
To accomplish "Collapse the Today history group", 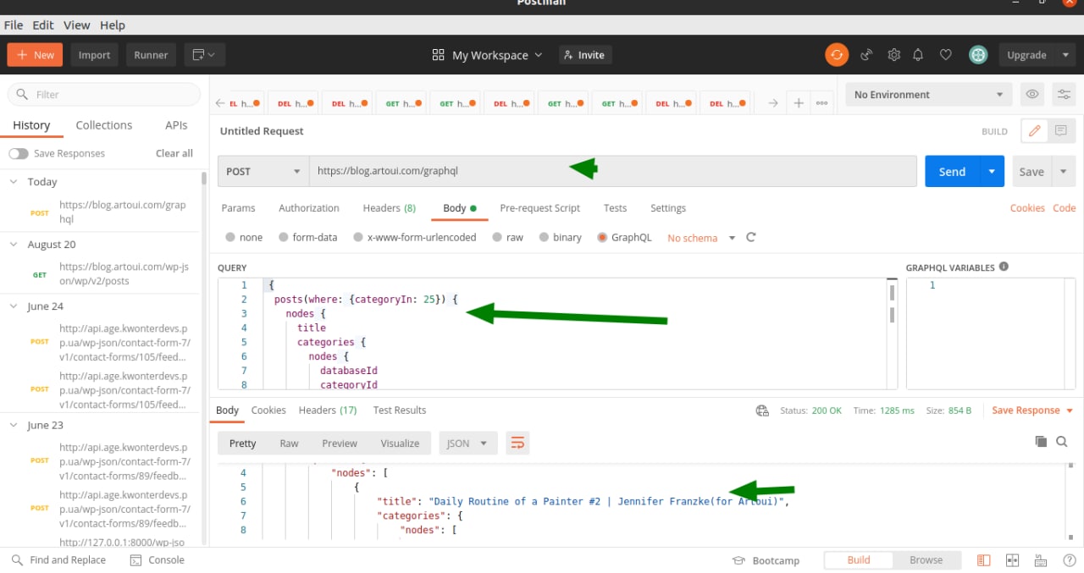I will pos(14,182).
